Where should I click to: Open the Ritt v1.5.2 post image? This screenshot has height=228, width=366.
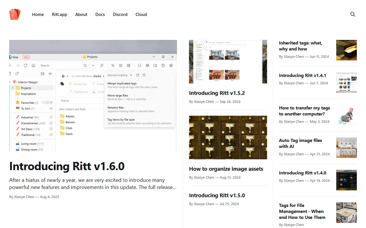[228, 62]
